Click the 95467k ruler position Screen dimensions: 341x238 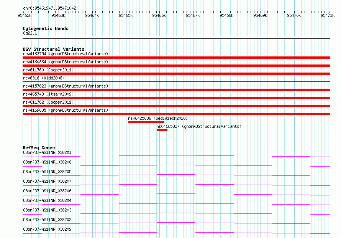point(193,15)
